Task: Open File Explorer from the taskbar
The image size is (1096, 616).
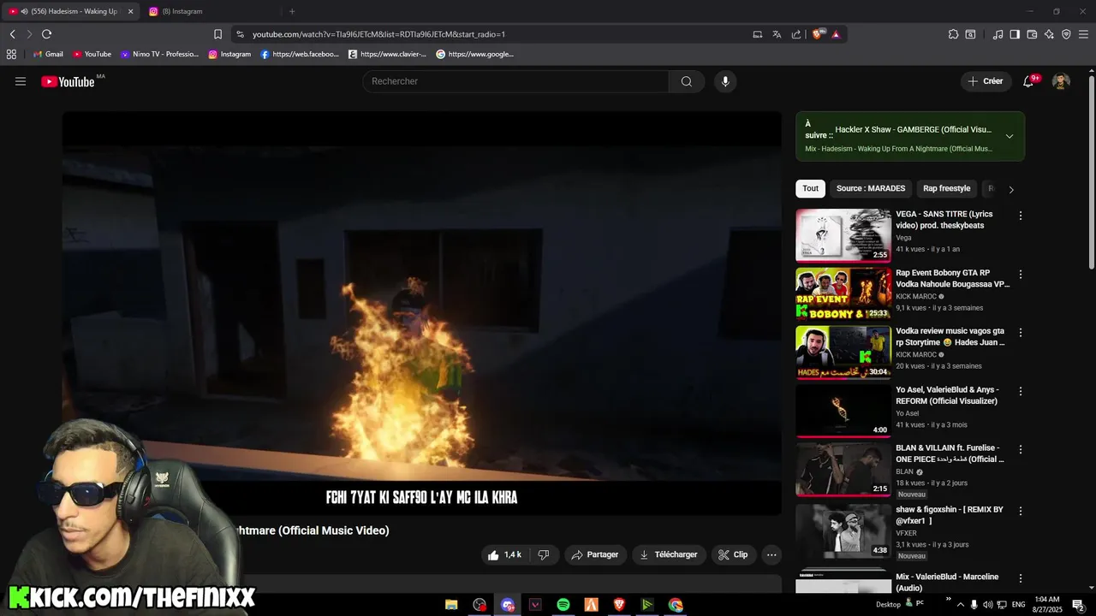Action: coord(451,605)
